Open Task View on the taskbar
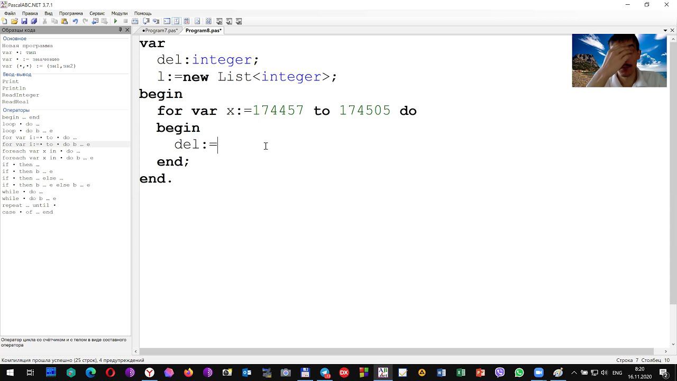The image size is (677, 381). [30, 373]
